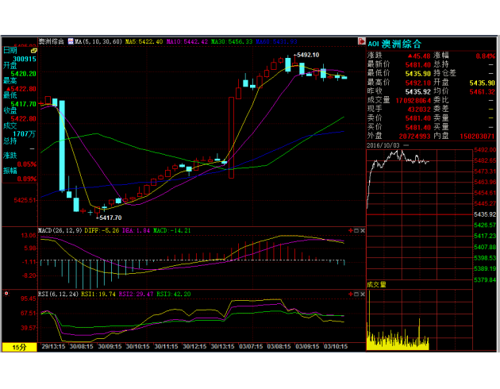This screenshot has height=389, width=500.
Task: Click the long red candlestick at 03/07:15
Action: coord(232,138)
